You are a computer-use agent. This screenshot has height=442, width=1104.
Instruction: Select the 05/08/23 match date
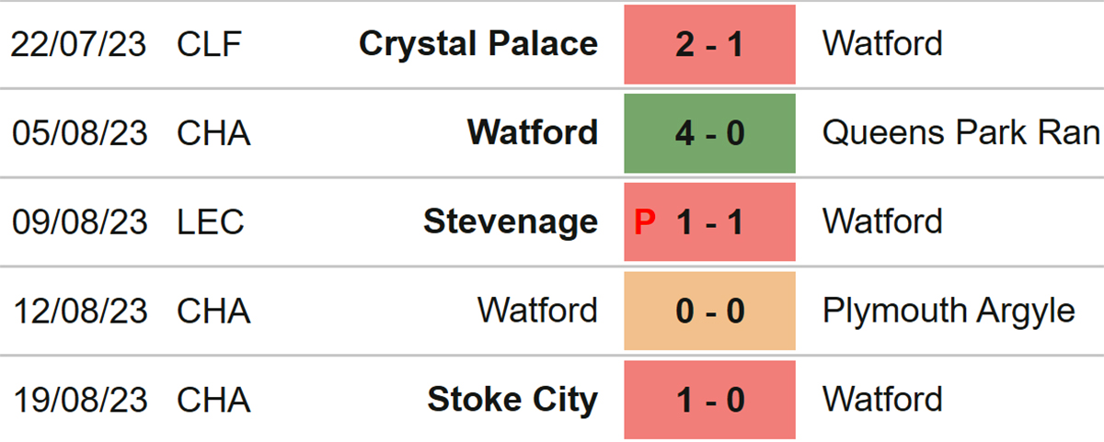tap(79, 133)
